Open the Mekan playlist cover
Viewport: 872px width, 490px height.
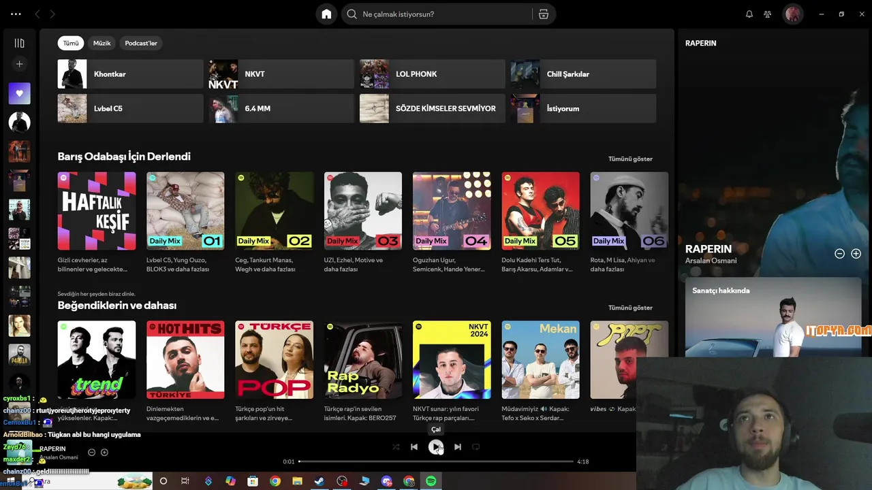(541, 360)
